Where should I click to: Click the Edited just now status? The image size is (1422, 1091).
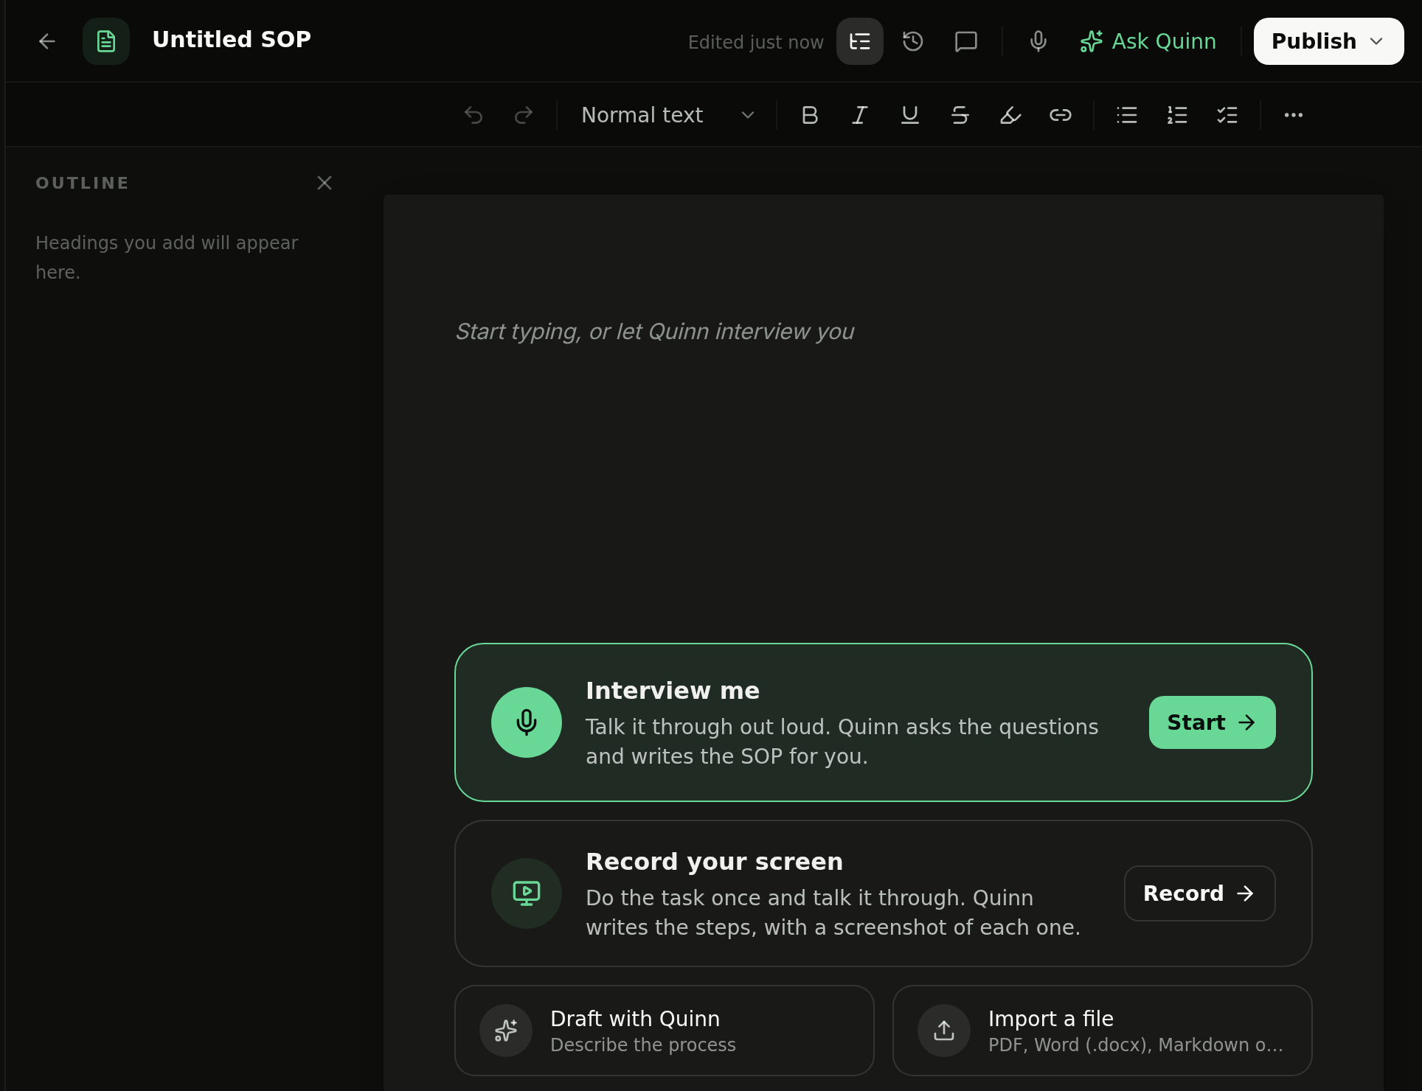pyautogui.click(x=756, y=42)
